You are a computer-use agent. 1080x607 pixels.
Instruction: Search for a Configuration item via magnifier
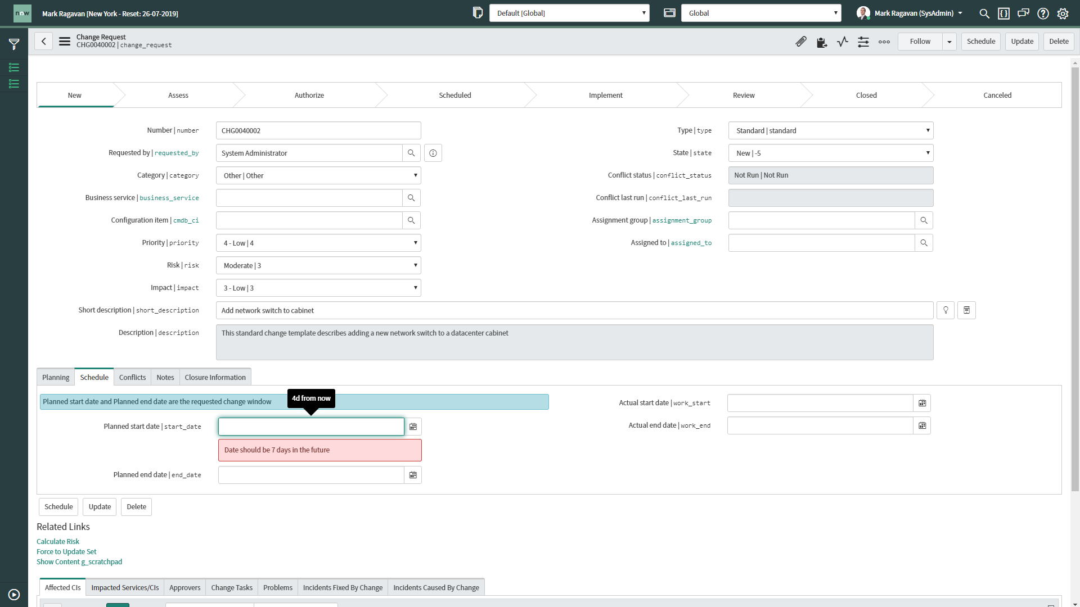click(411, 220)
